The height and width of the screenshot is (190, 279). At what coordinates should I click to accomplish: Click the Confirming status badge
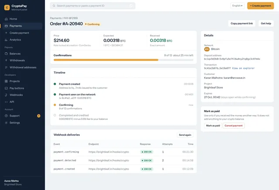coord(92,24)
